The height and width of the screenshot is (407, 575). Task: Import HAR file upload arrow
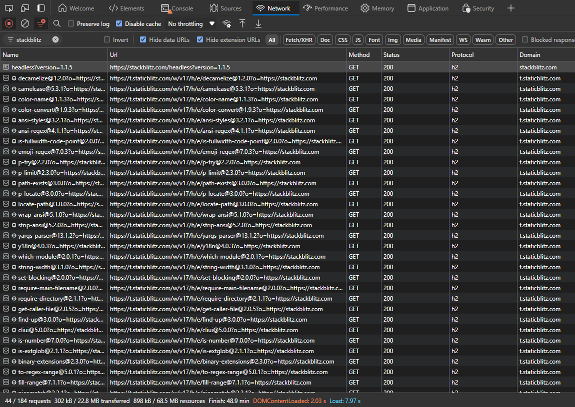242,24
